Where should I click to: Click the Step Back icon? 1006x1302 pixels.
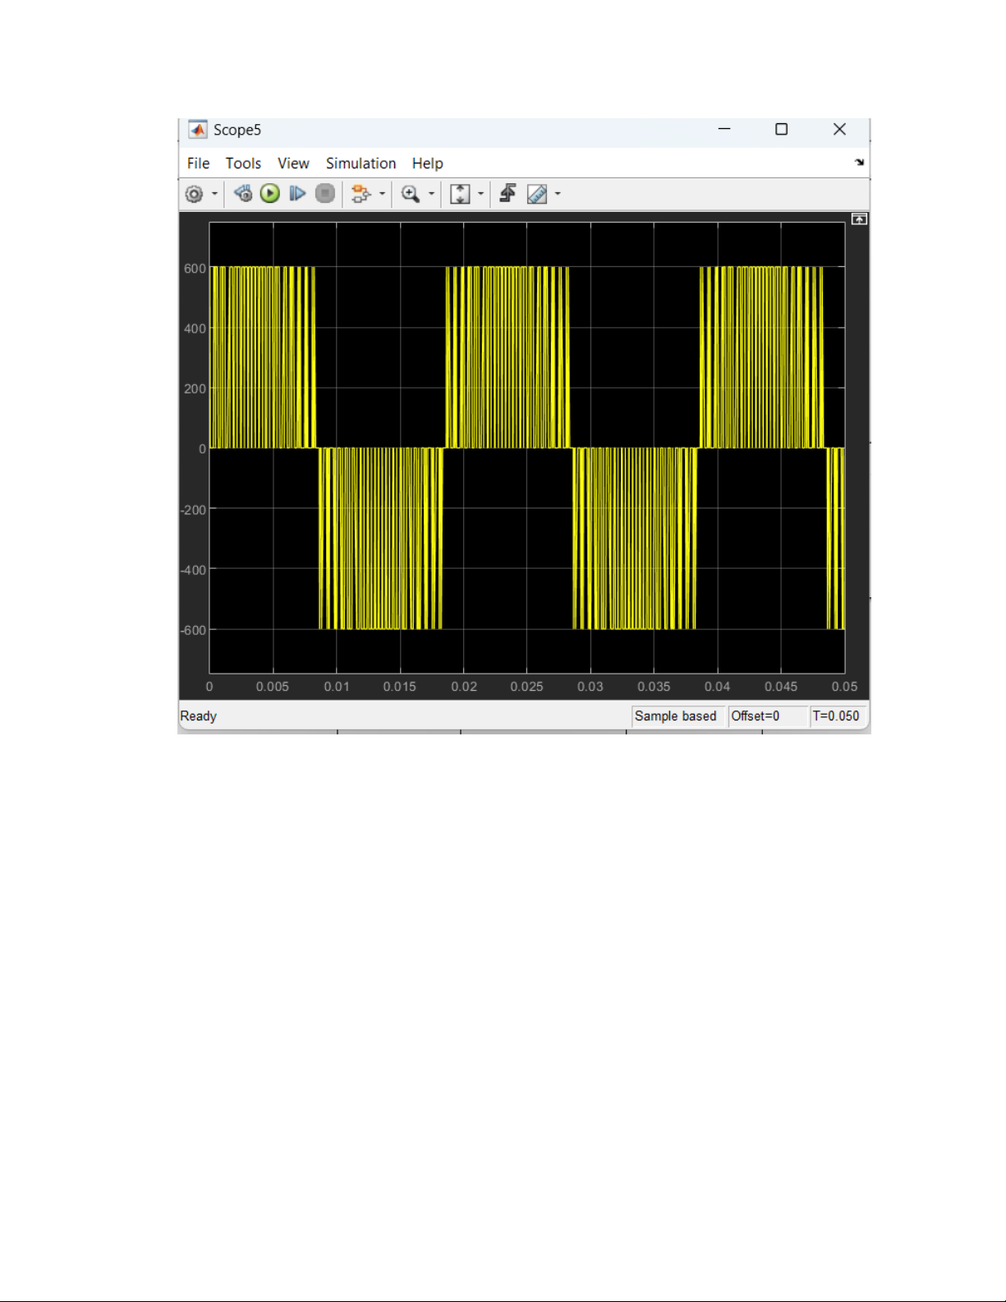pyautogui.click(x=243, y=194)
